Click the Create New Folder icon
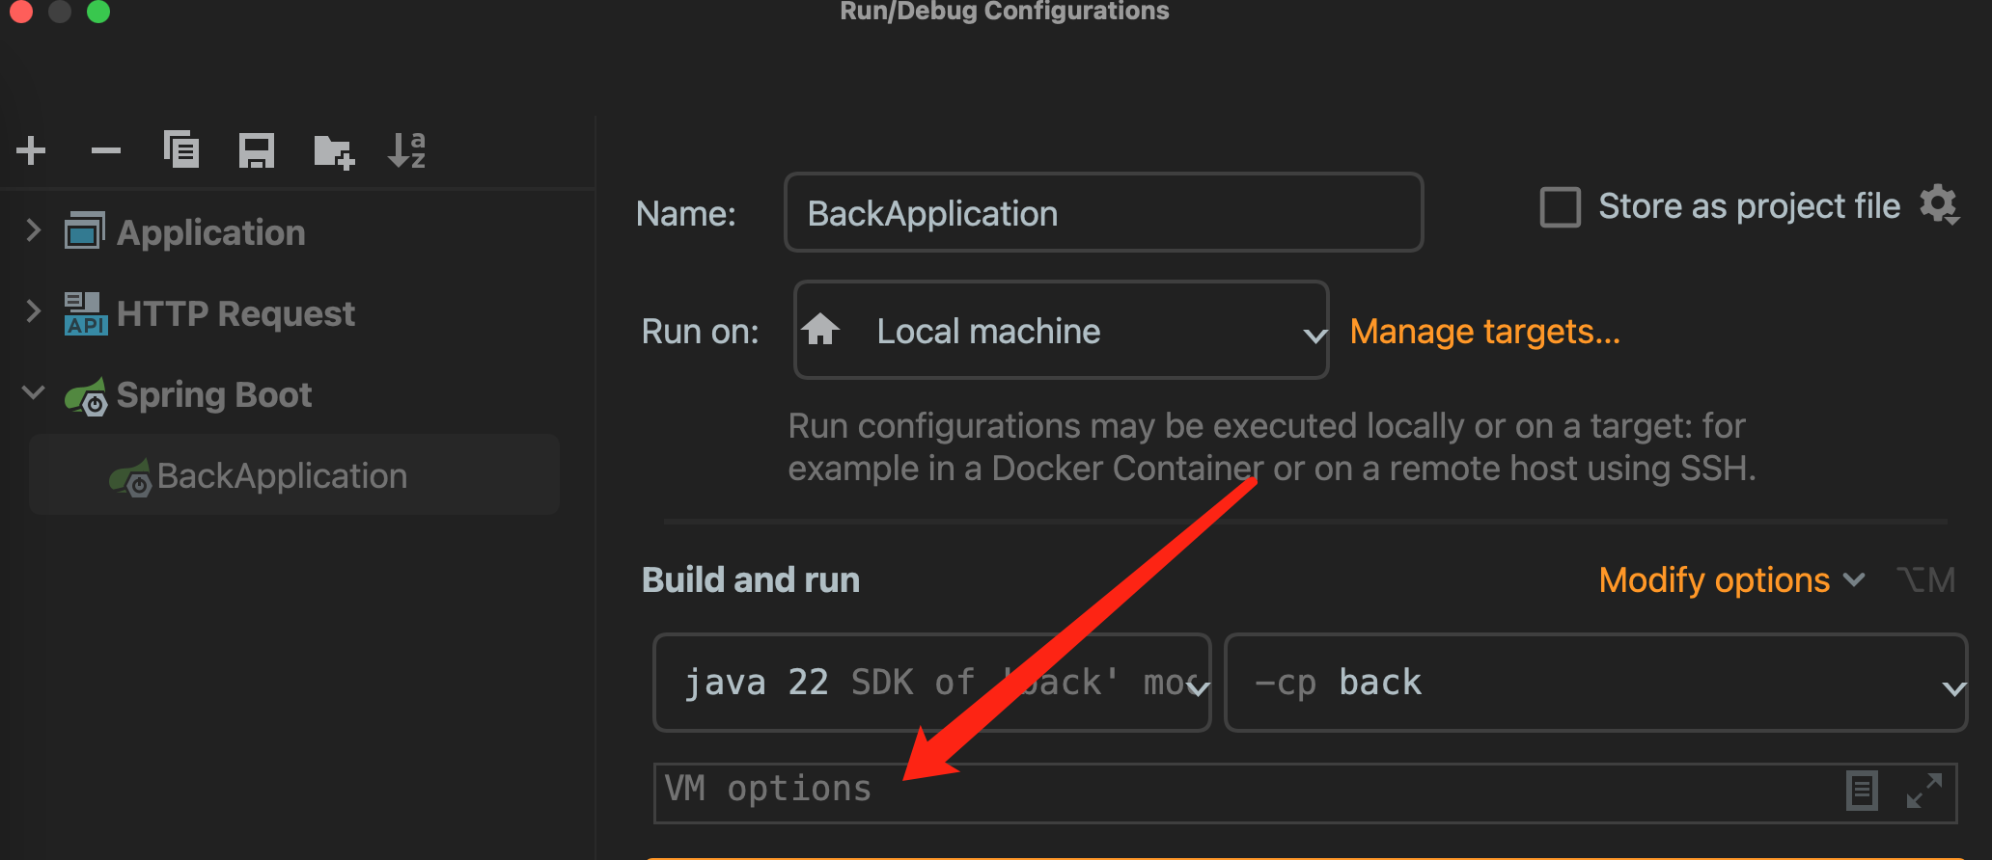 pyautogui.click(x=334, y=151)
